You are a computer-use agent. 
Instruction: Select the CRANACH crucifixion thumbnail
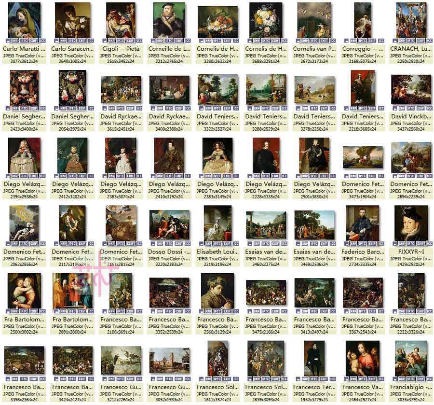tap(411, 20)
